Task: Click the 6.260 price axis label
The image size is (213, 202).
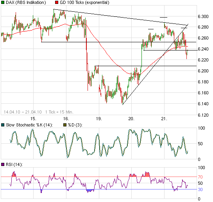Action: [x=203, y=38]
